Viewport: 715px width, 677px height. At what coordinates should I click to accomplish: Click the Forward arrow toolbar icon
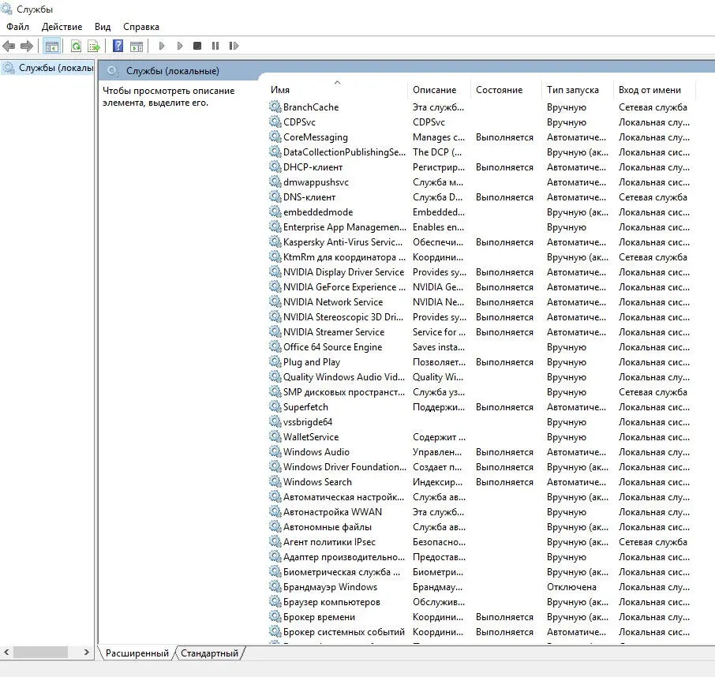pyautogui.click(x=27, y=46)
